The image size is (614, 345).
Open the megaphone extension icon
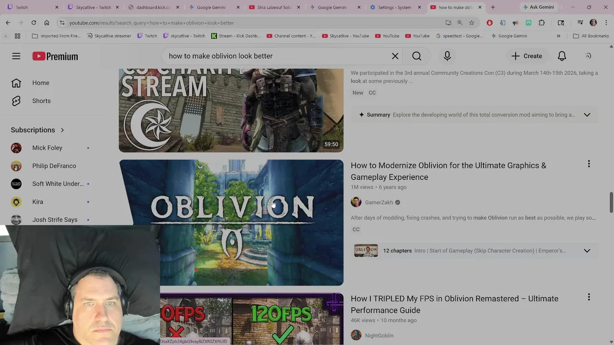pos(515,23)
